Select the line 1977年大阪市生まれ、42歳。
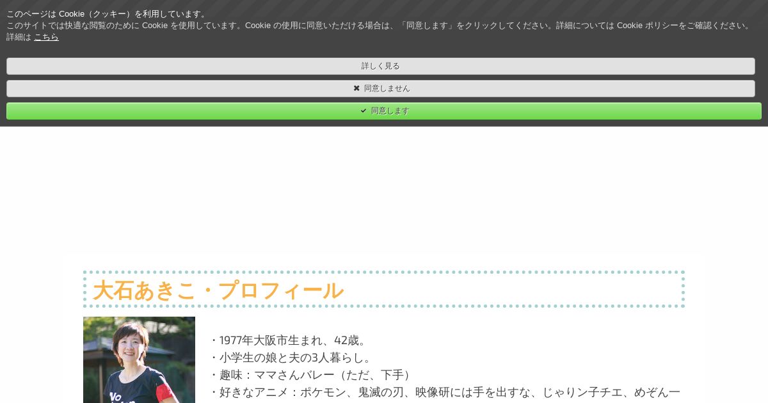 click(289, 340)
